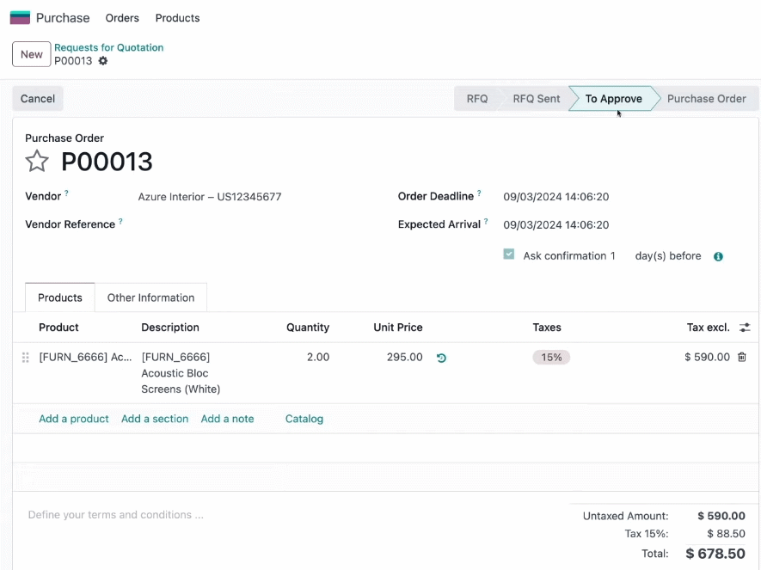Image resolution: width=761 pixels, height=570 pixels.
Task: Click the Purchase app logo icon
Action: [20, 18]
